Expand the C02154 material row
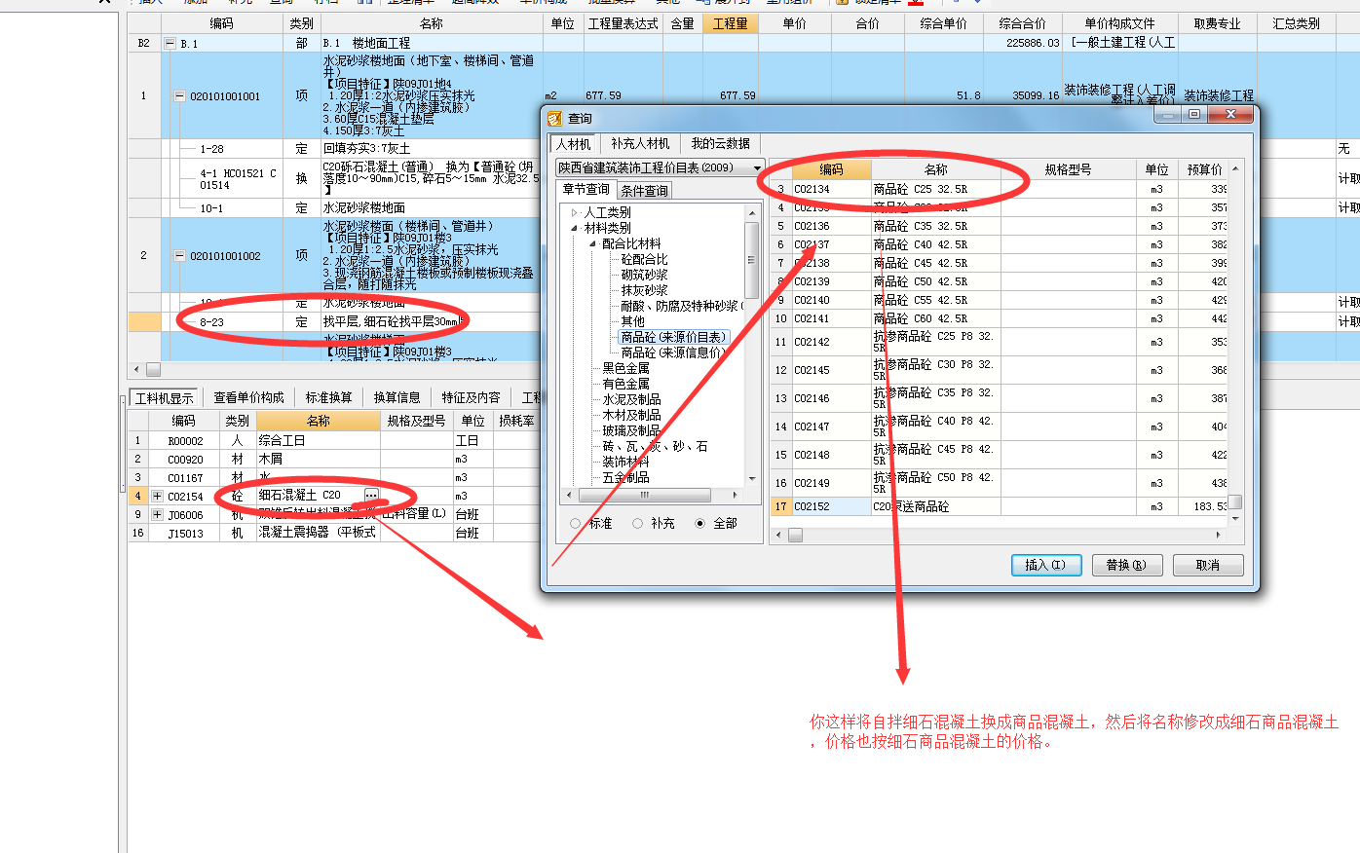 coord(156,496)
